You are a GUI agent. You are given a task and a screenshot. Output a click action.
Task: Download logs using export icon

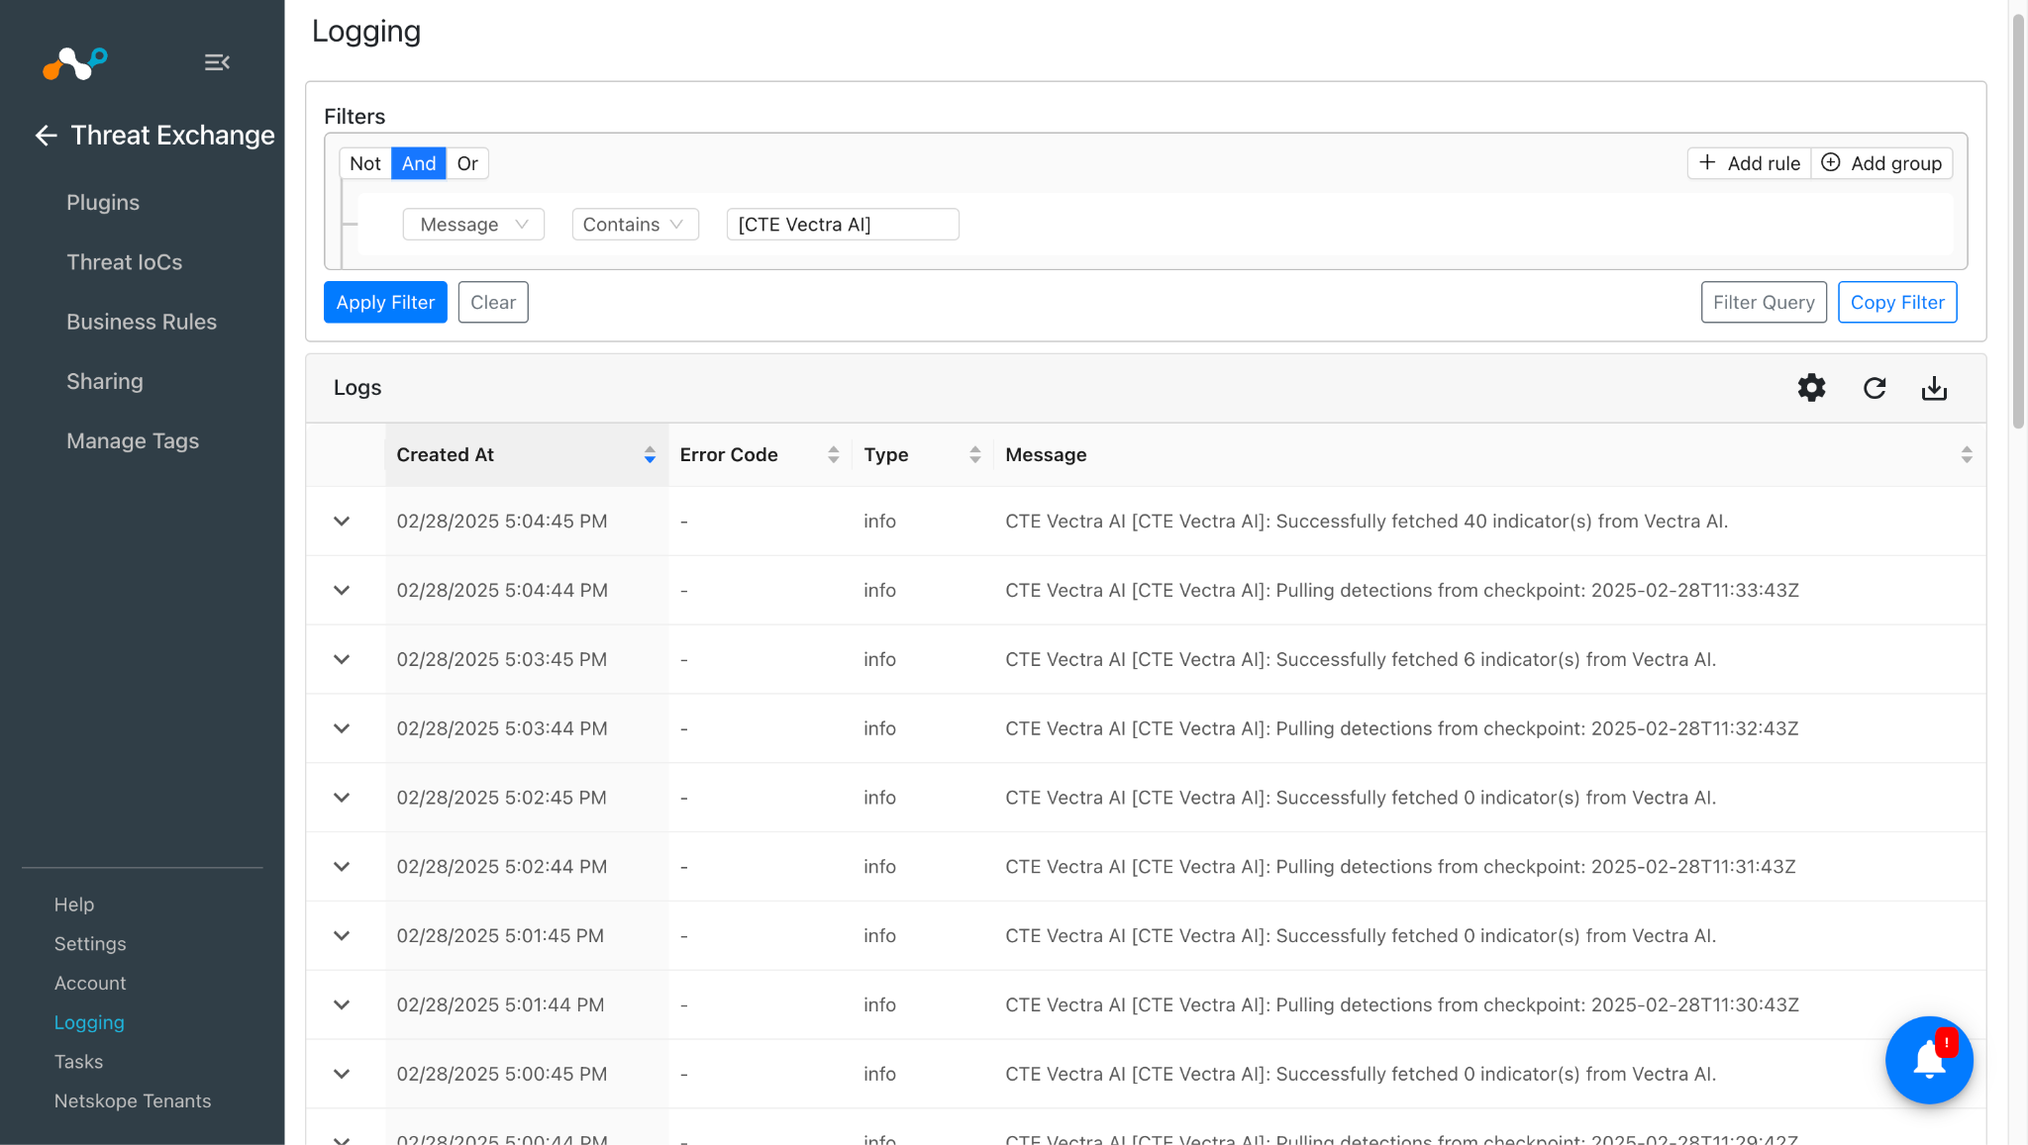tap(1933, 388)
